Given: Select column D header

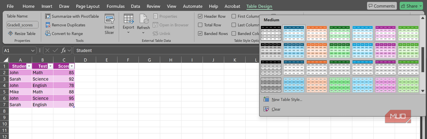Looking at the screenshot, I should pos(85,60).
